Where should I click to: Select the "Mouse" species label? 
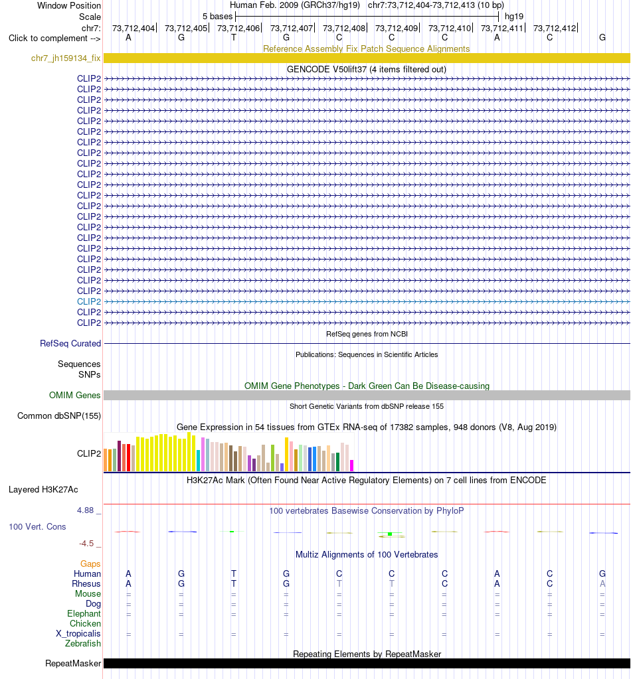click(x=88, y=593)
